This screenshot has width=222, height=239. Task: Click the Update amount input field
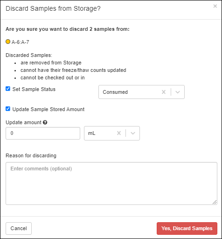43,133
